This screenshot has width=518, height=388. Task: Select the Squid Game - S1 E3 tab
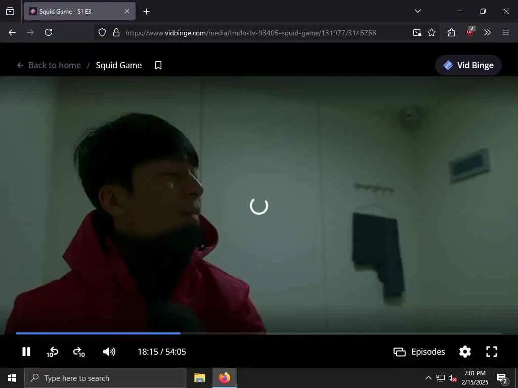point(79,12)
